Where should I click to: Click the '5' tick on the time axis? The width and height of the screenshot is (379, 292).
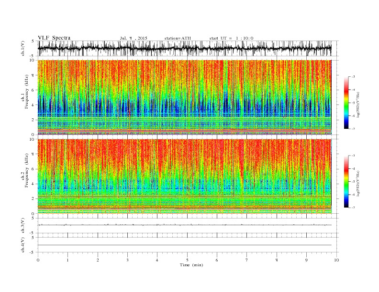point(187,260)
